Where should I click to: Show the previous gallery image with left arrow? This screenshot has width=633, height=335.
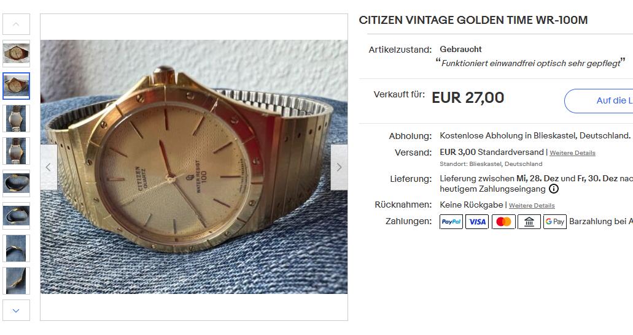coord(49,167)
